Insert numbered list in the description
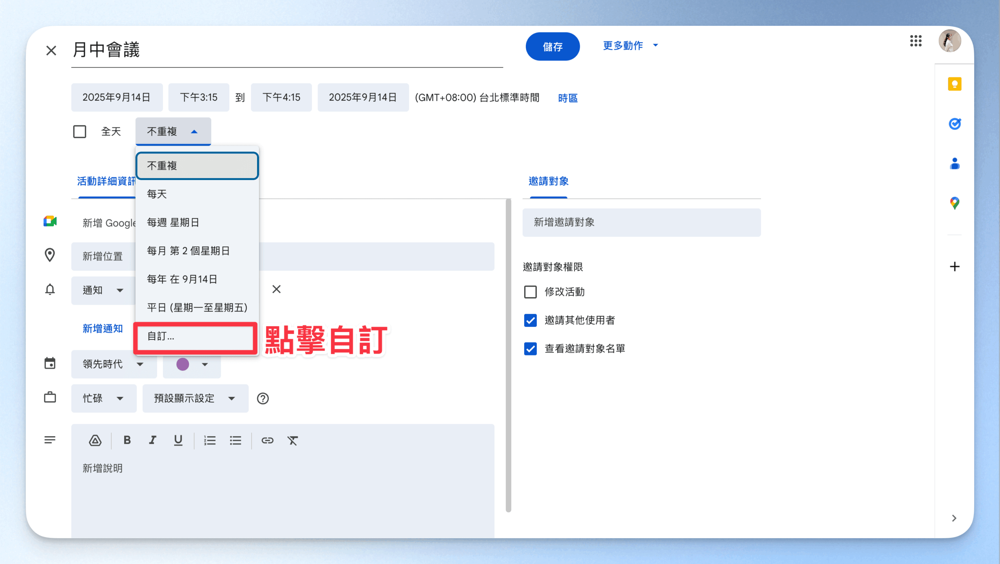Screen dimensions: 1000x564 209,440
